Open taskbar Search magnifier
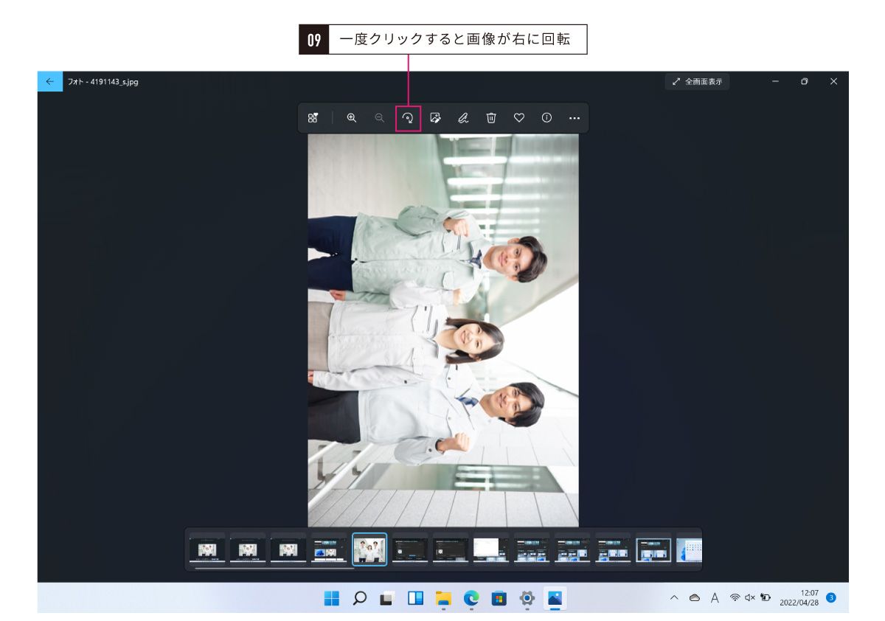 360,598
